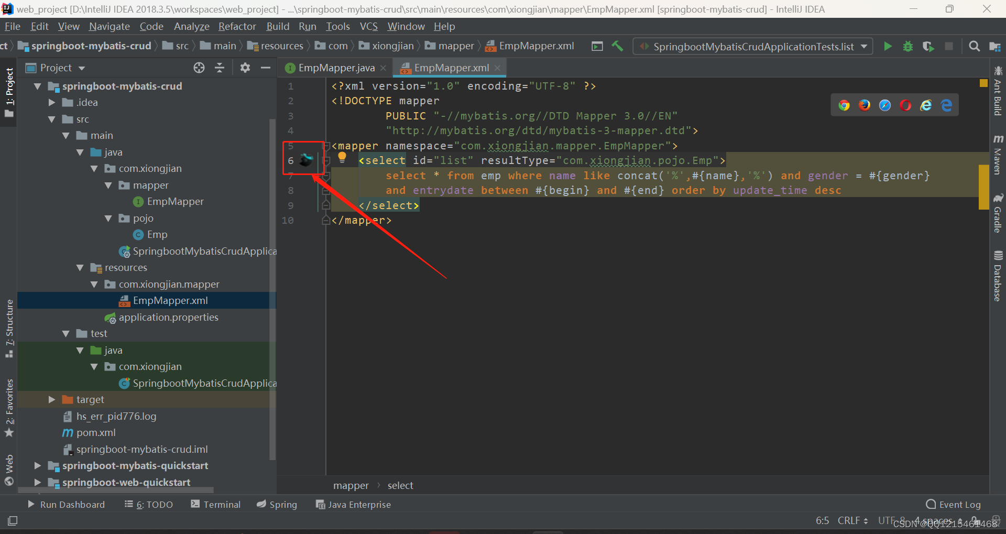Click the Build project hammer icon
This screenshot has width=1006, height=534.
pos(618,46)
